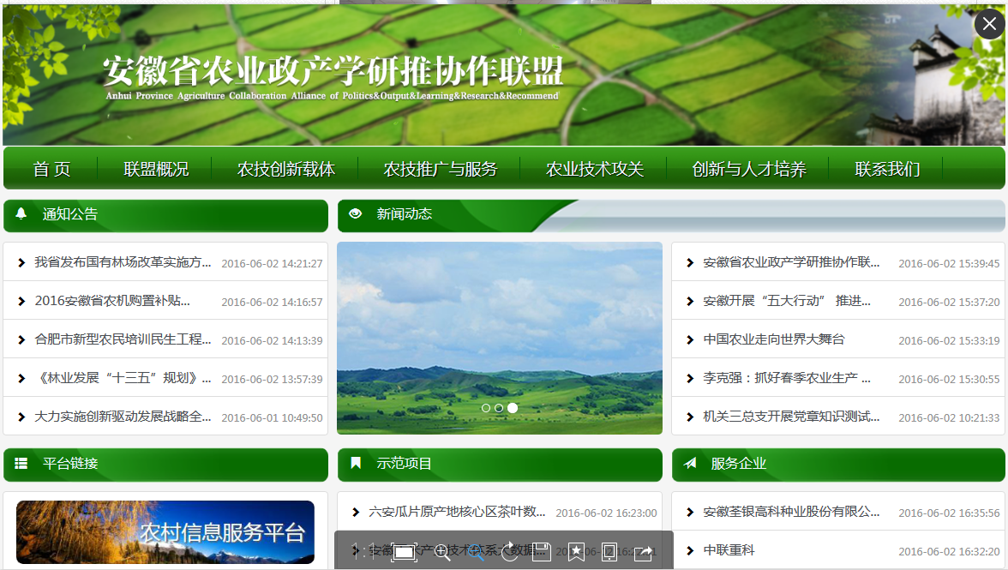Click the 农村信息服务平台 banner image
Viewport: 1008px width, 570px height.
(165, 532)
